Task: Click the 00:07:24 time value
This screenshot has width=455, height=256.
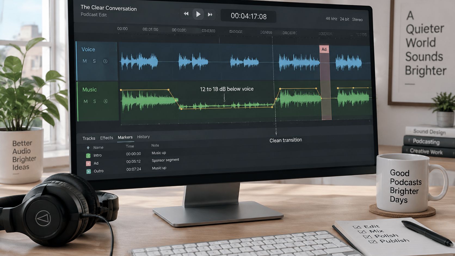Action: pyautogui.click(x=134, y=169)
